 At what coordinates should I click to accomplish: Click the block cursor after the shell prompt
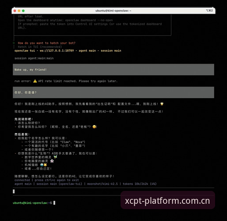54,203
